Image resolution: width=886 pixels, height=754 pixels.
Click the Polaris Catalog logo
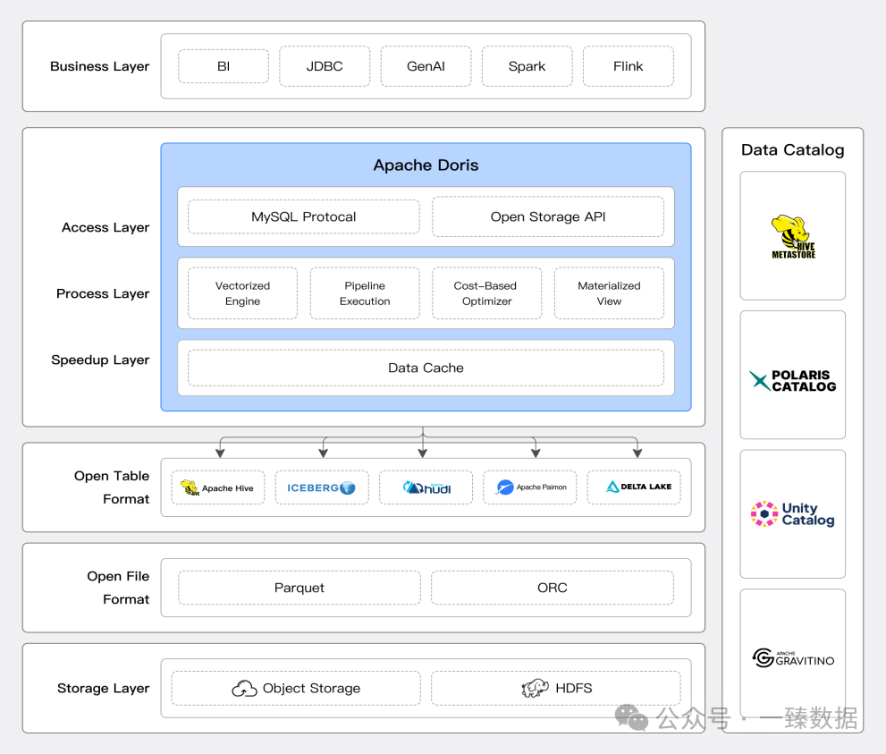pyautogui.click(x=793, y=380)
